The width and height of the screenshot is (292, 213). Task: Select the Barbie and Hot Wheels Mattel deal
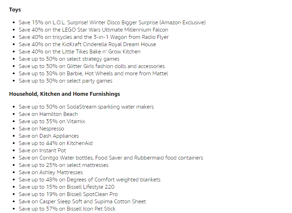click(x=93, y=74)
